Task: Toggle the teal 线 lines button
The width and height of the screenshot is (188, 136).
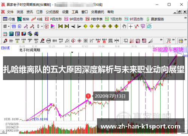Action: [x=149, y=26]
